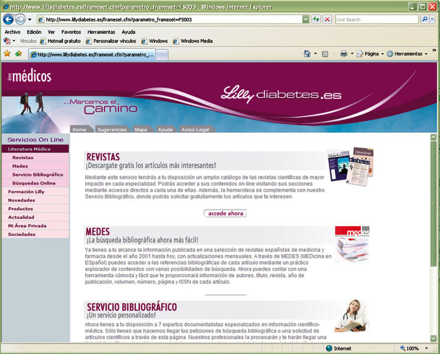The image size is (440, 354).
Task: Select the lillydiabetes.es browser tab
Action: [x=92, y=55]
